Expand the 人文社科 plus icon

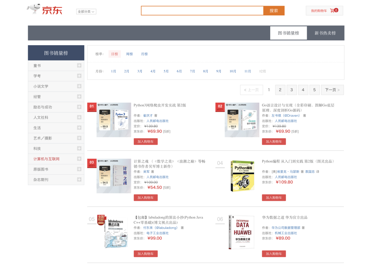point(79,117)
